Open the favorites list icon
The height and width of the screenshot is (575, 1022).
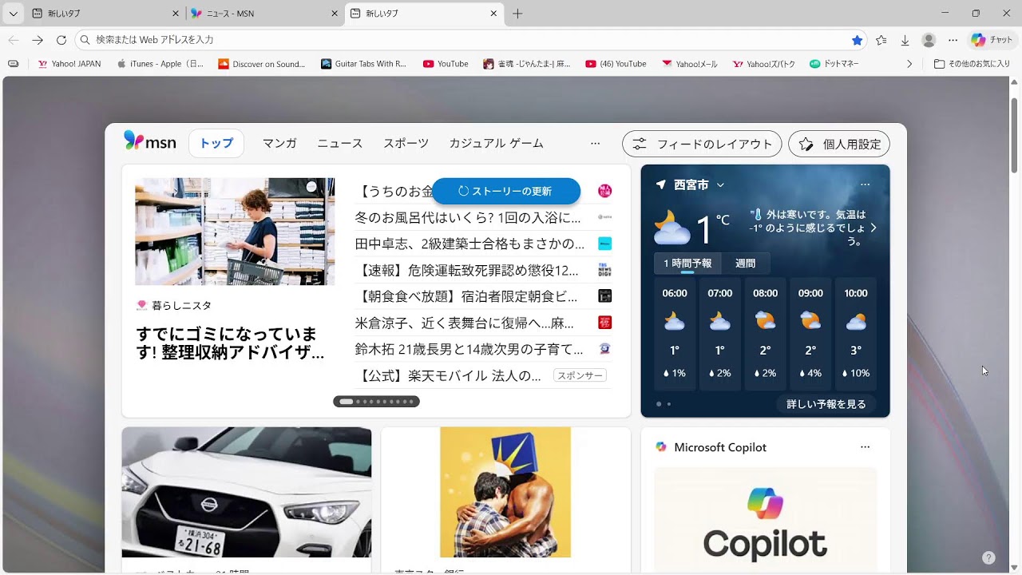pyautogui.click(x=881, y=40)
